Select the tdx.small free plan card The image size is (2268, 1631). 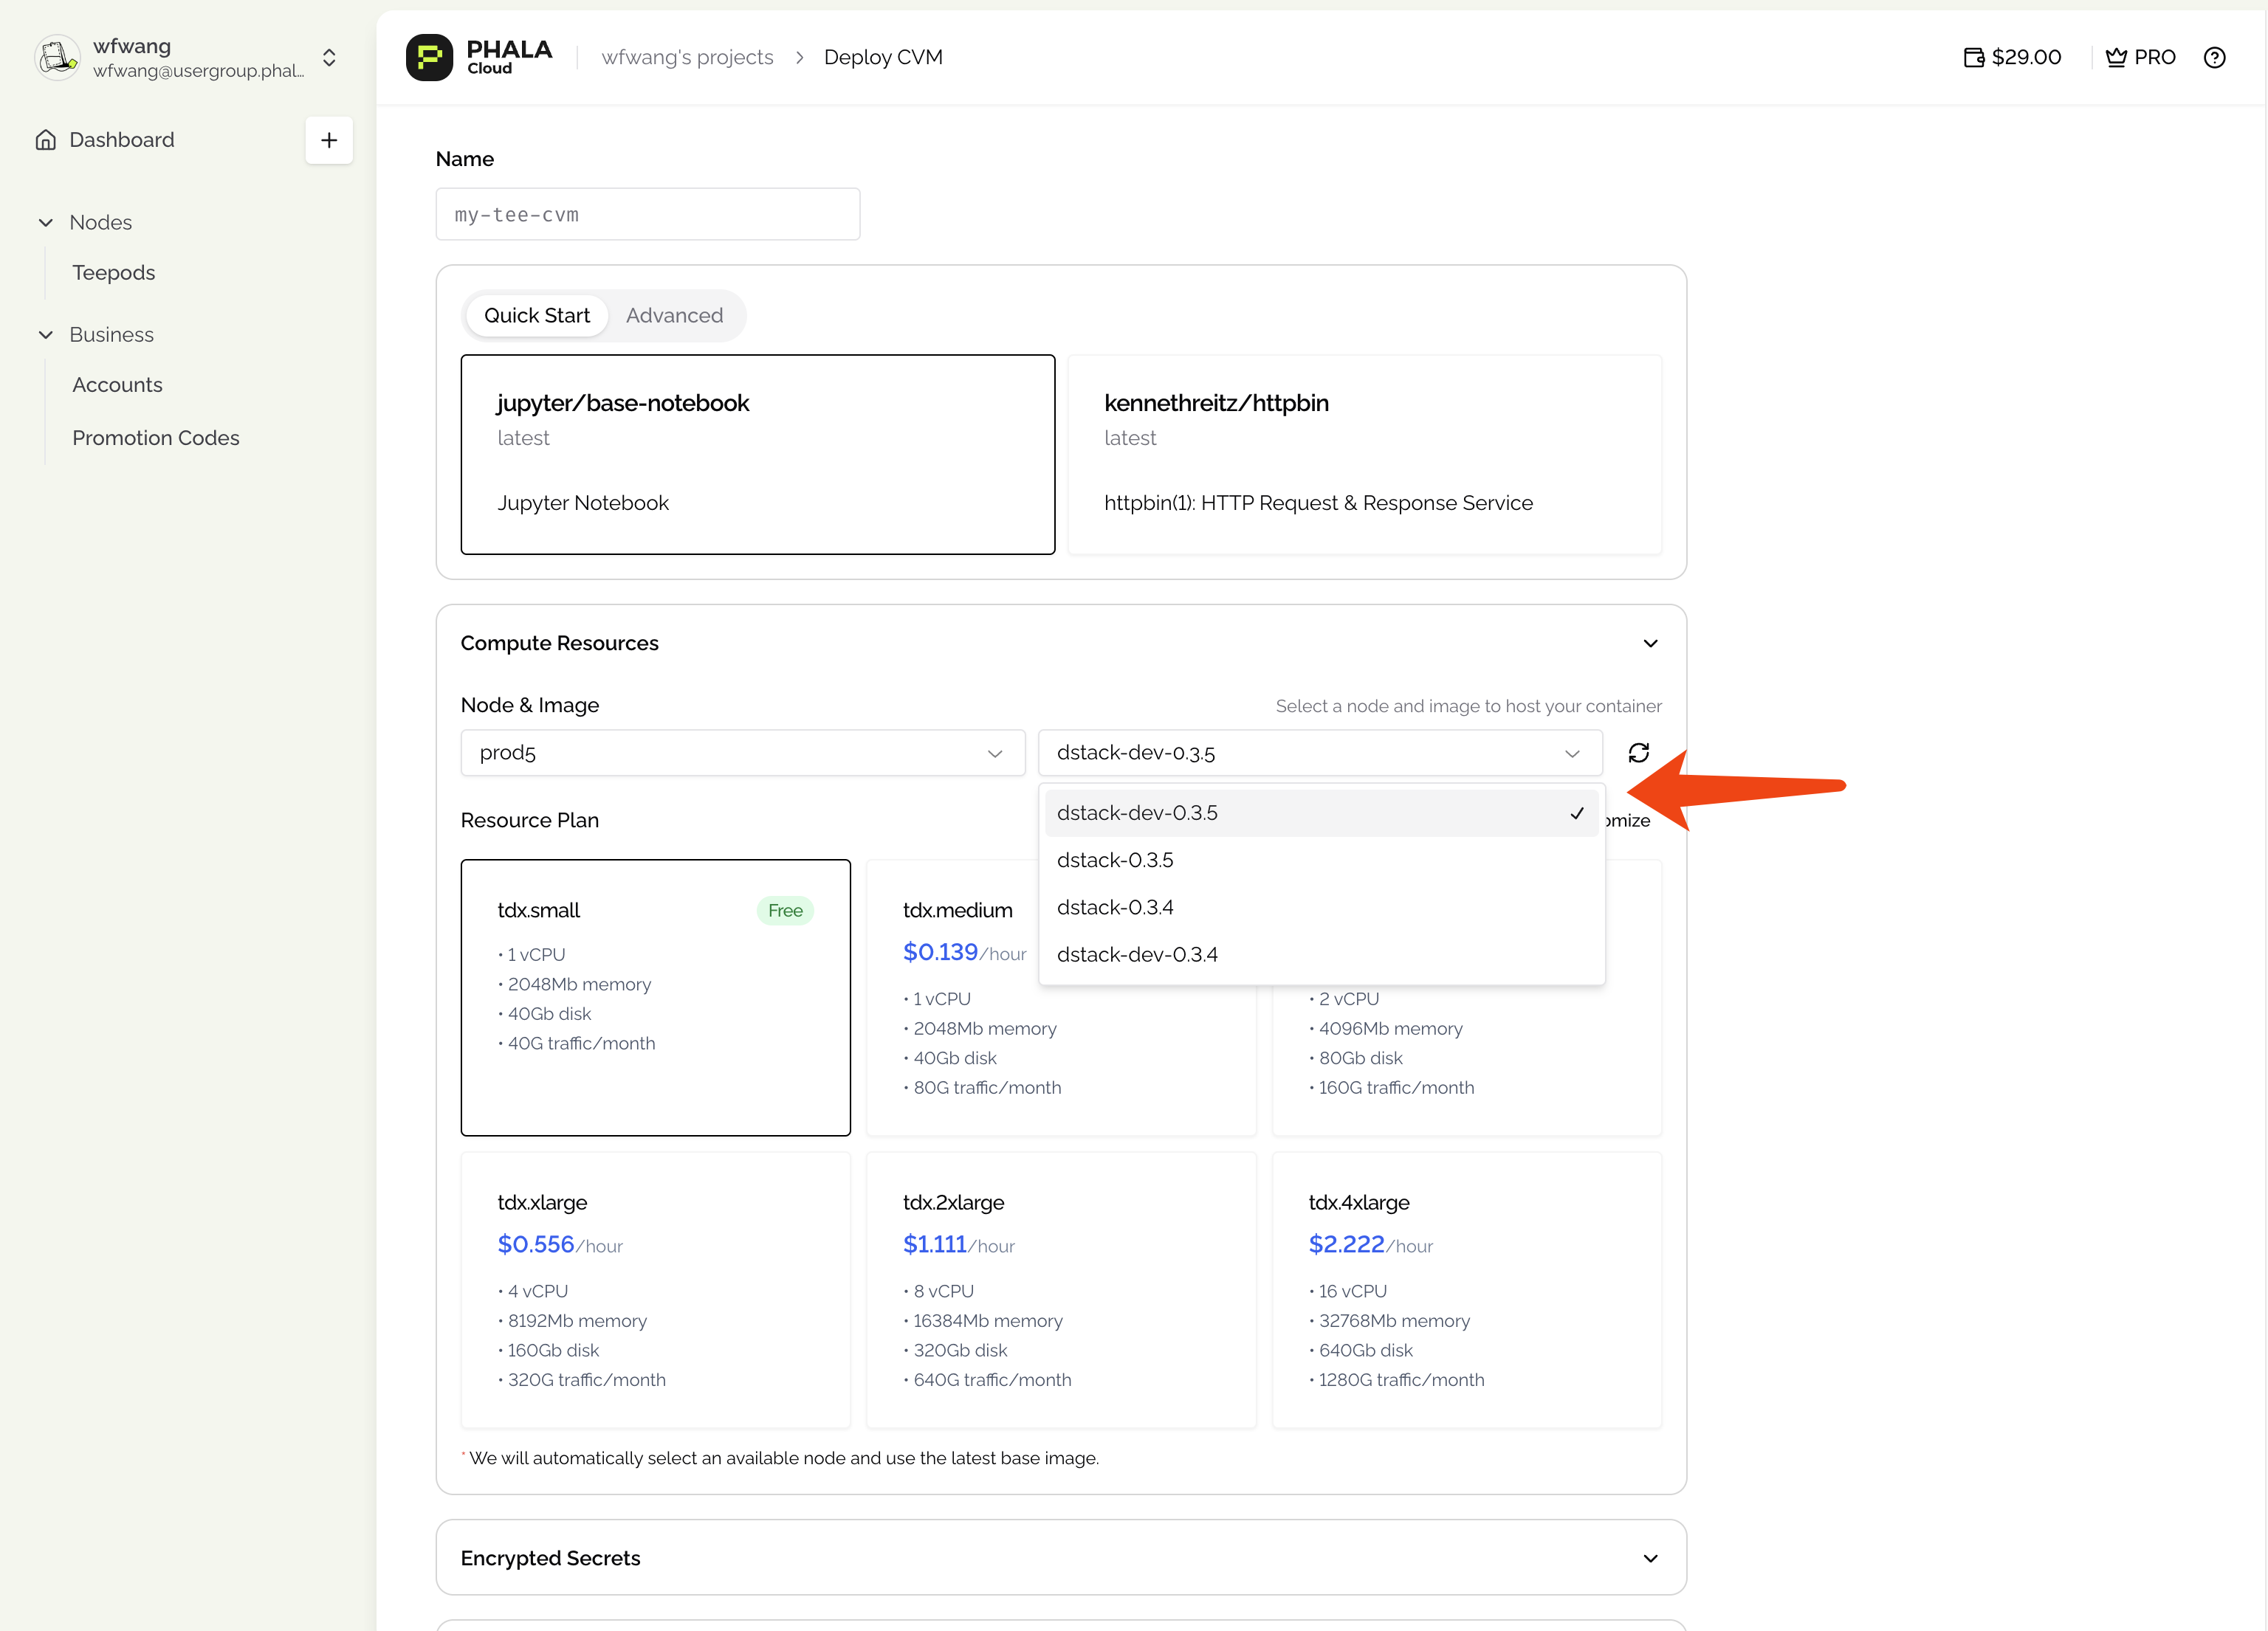pyautogui.click(x=655, y=996)
